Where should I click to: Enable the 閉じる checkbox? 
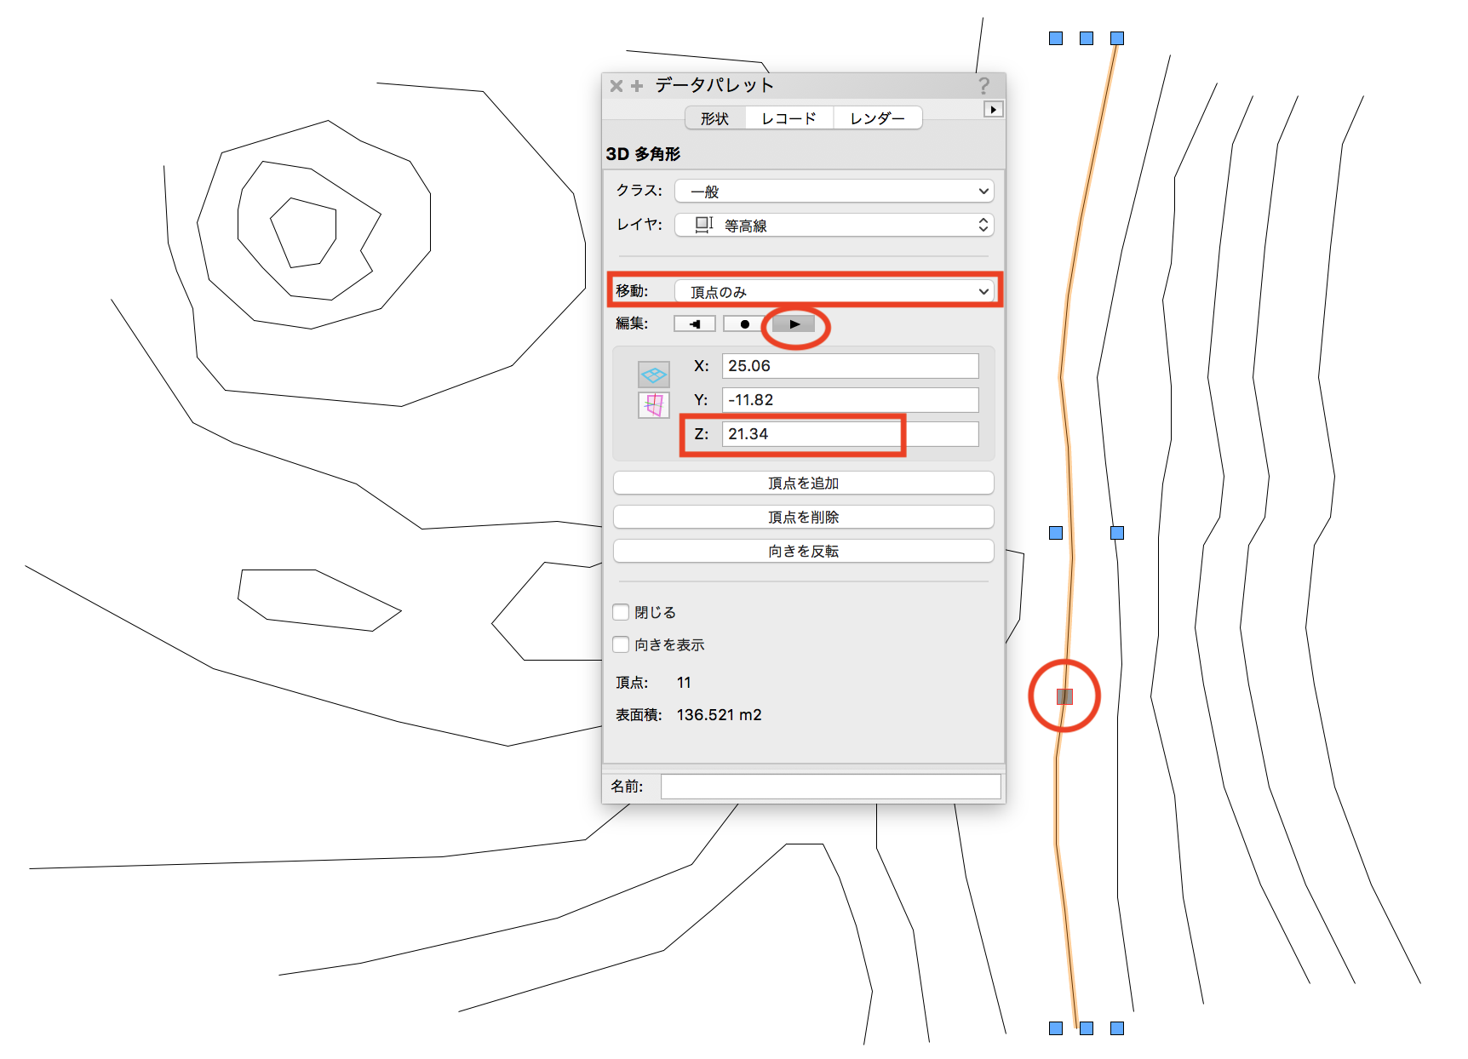pos(621,612)
